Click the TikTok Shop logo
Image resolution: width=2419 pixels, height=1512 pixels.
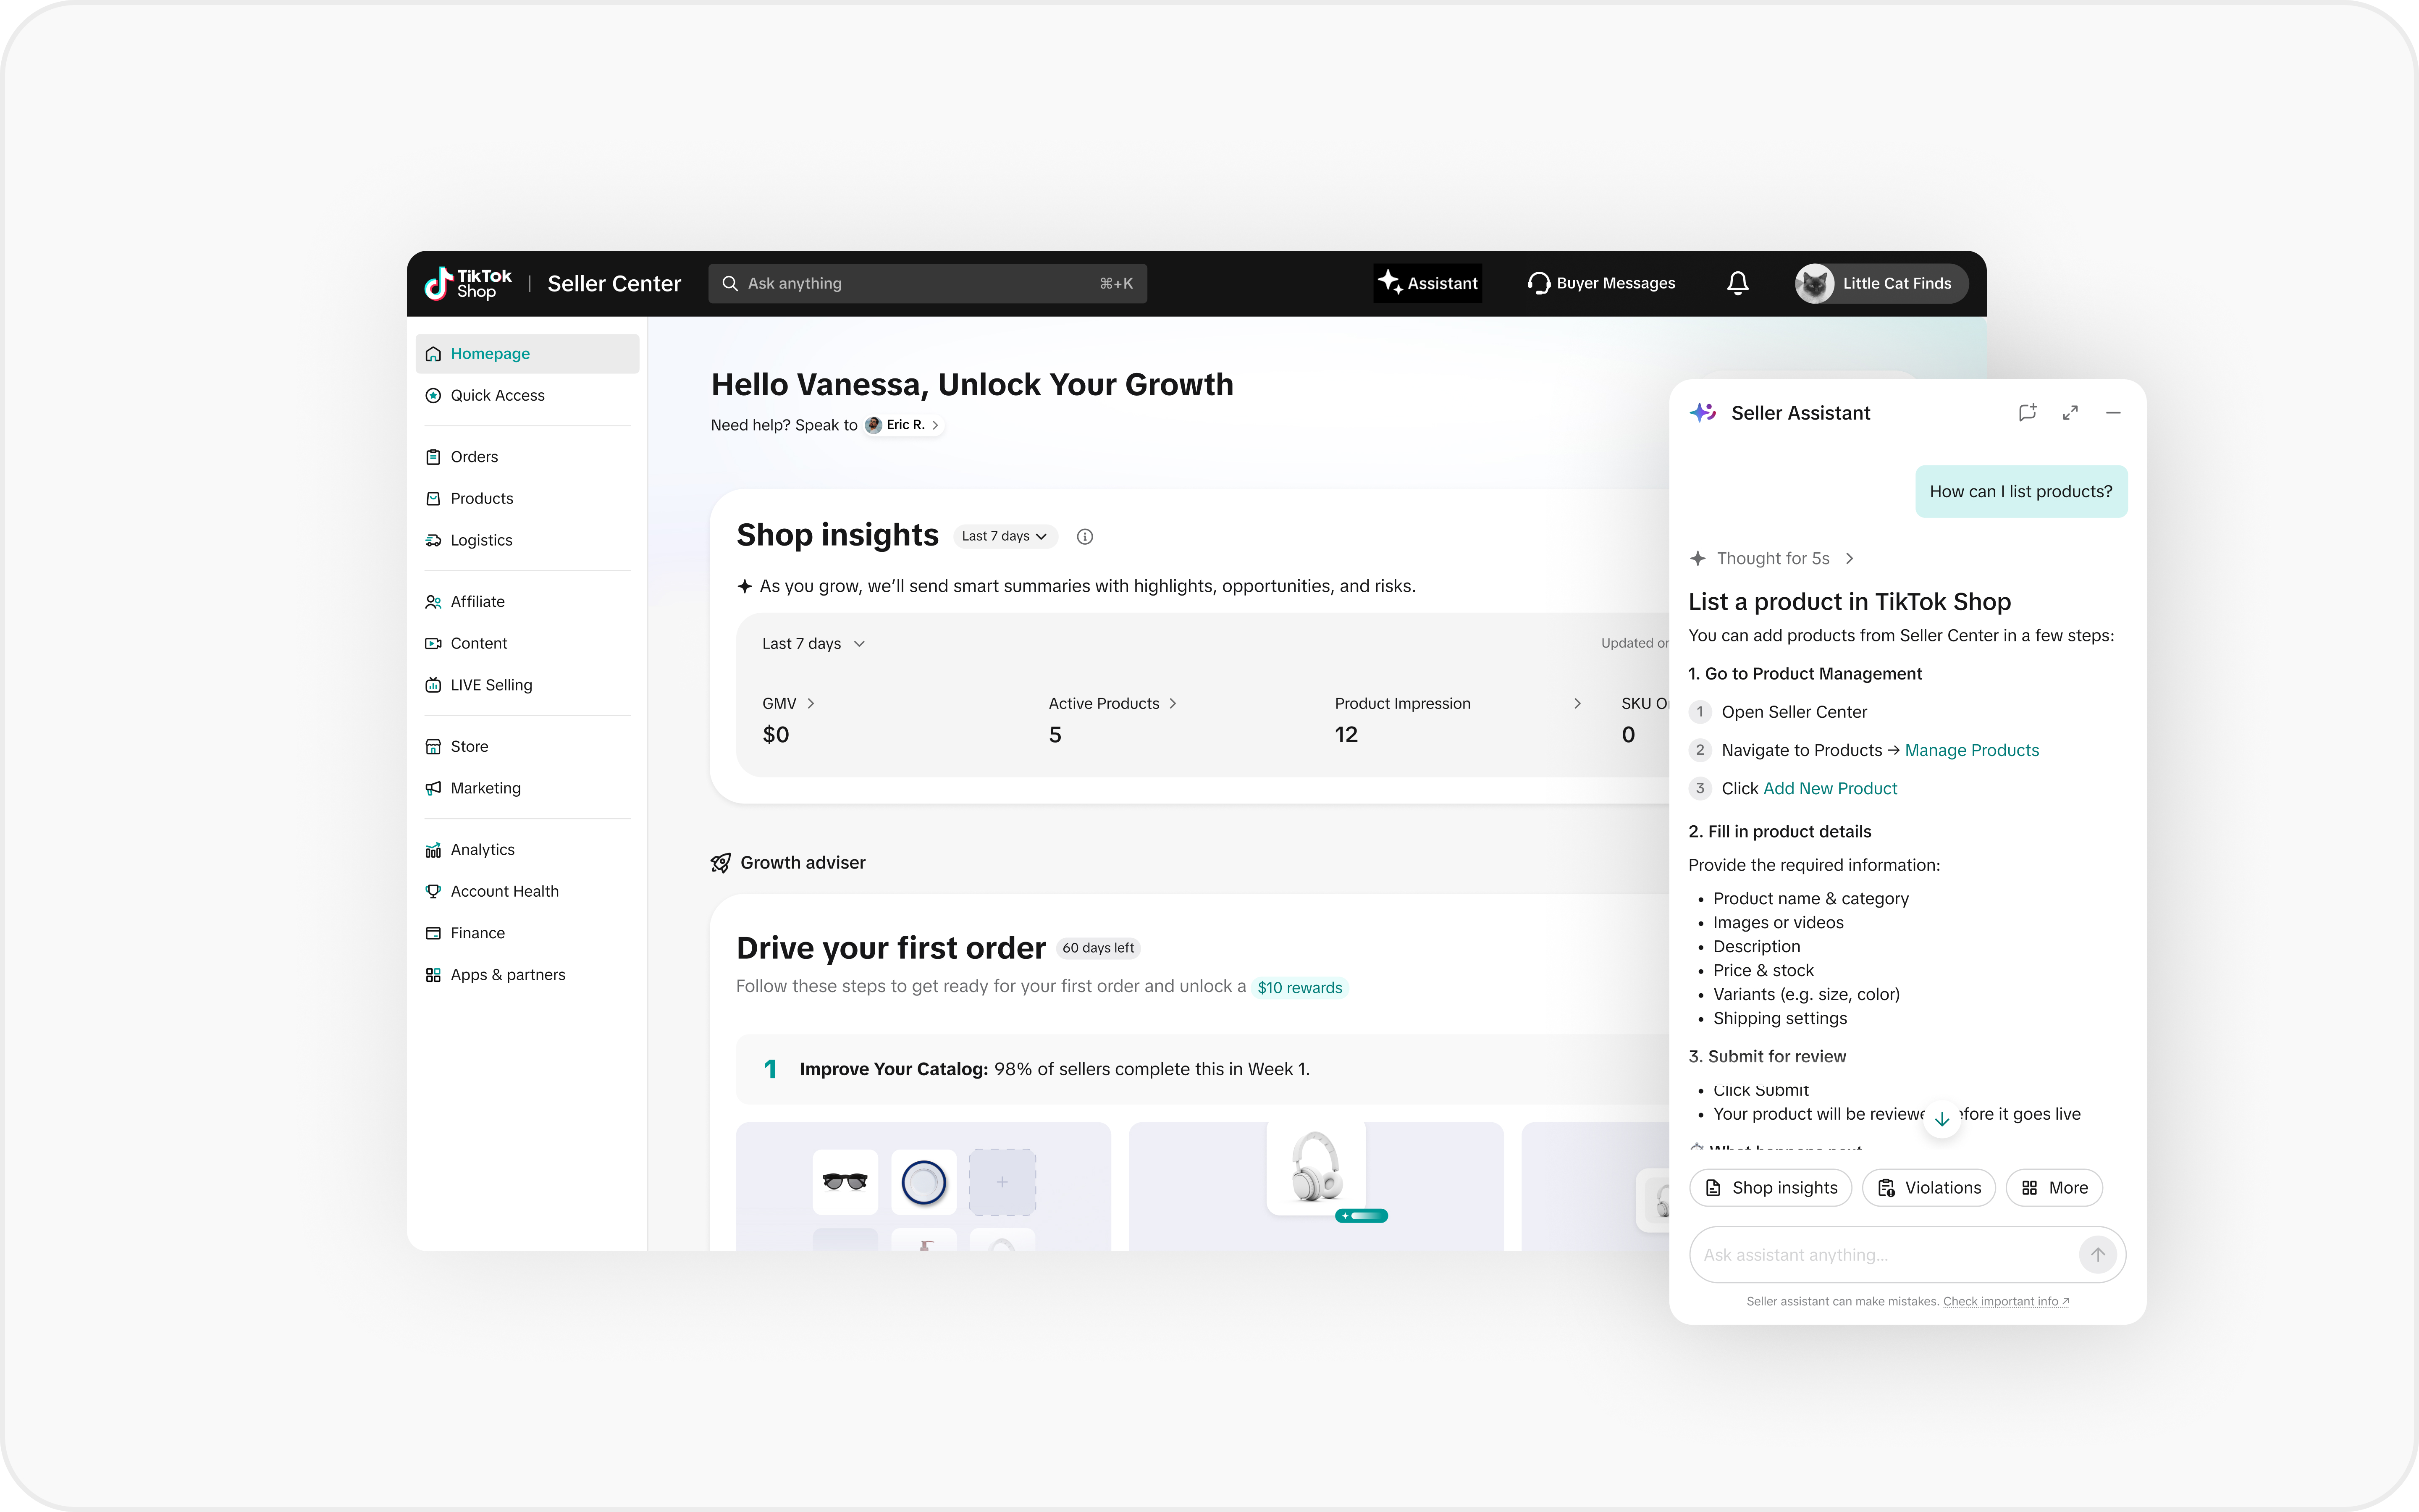[468, 283]
